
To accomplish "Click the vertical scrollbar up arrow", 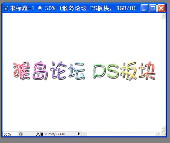I will click(x=163, y=16).
